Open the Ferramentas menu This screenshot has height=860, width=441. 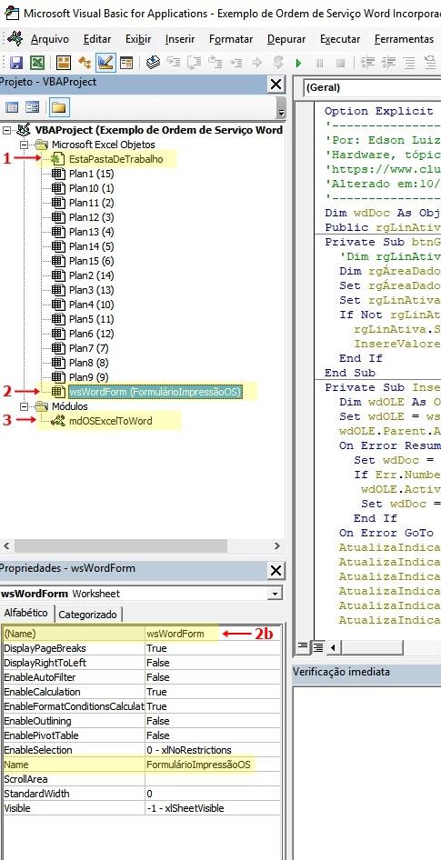pyautogui.click(x=404, y=39)
